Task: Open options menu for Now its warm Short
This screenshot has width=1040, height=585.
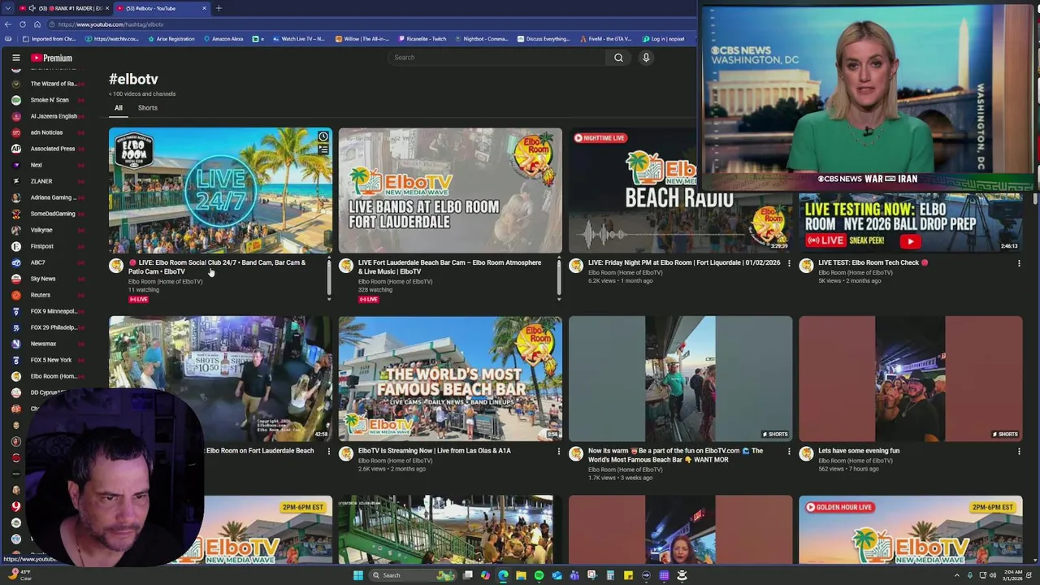Action: point(789,451)
